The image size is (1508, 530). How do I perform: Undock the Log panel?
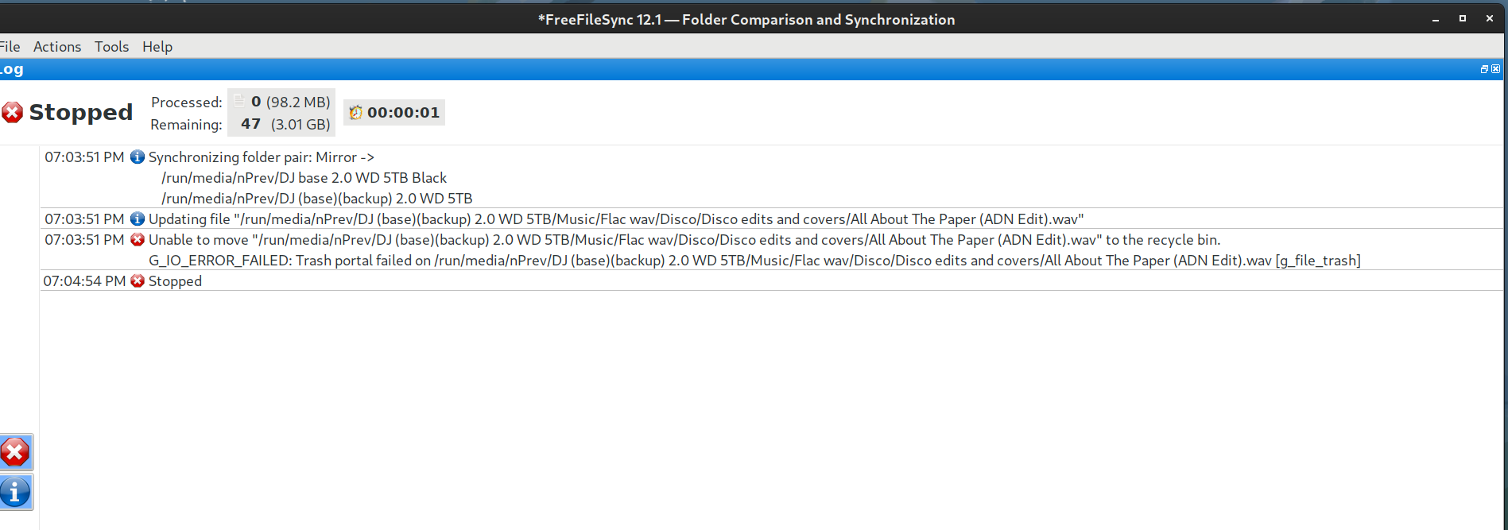tap(1484, 69)
